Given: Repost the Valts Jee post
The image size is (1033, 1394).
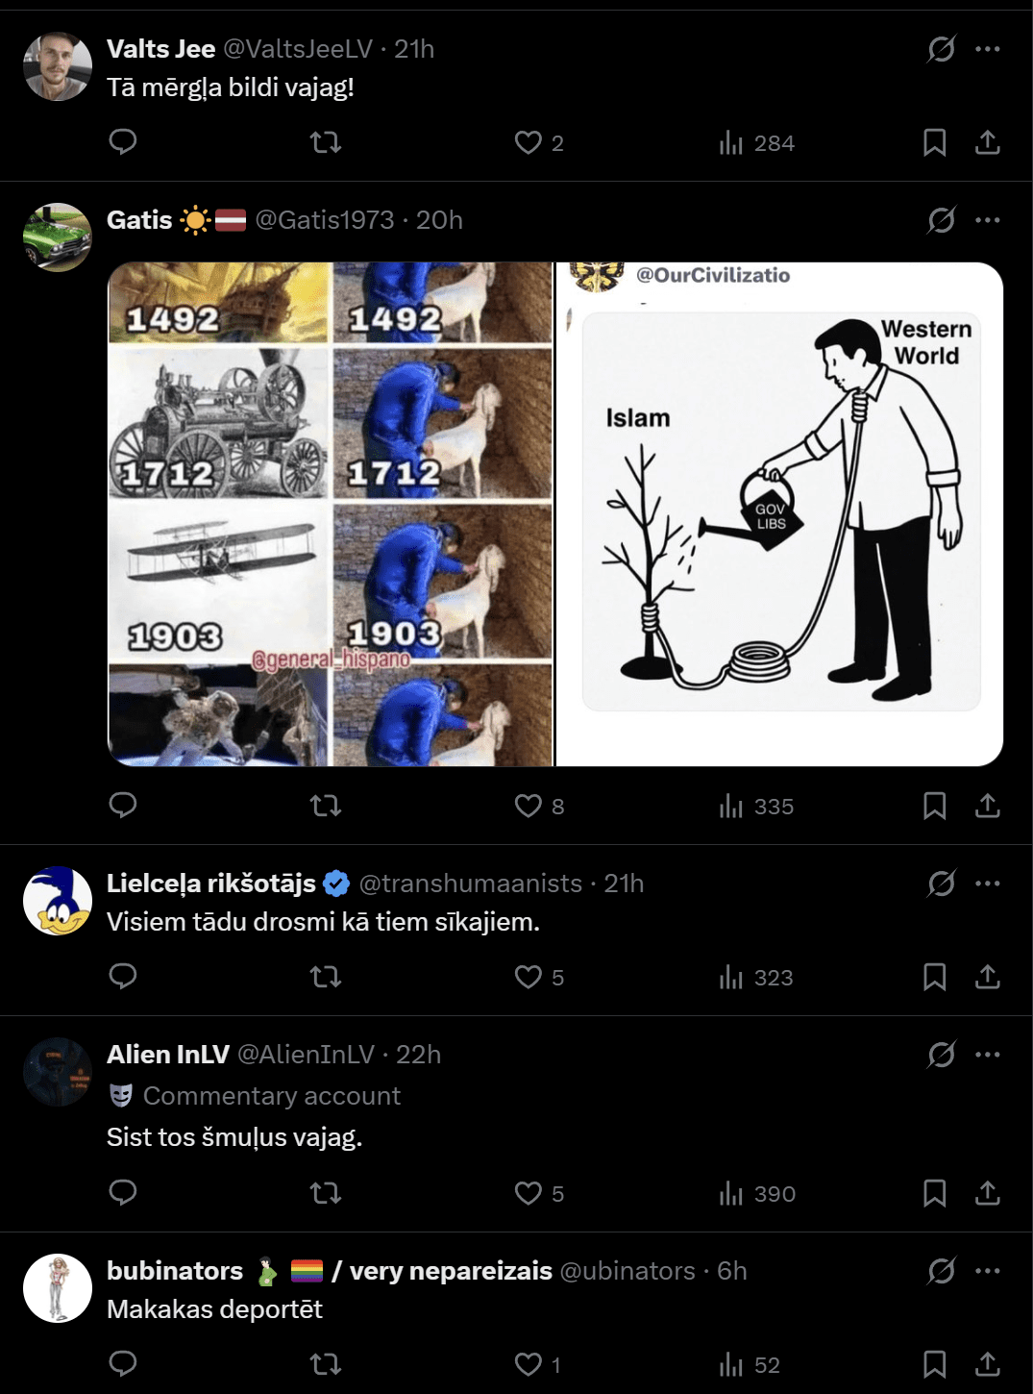Looking at the screenshot, I should (x=326, y=143).
